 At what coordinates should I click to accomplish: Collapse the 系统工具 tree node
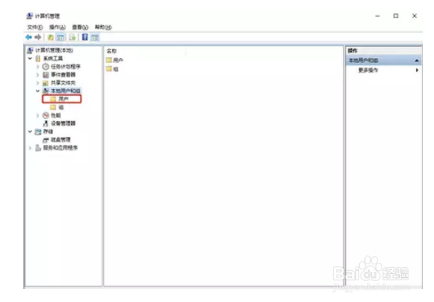point(31,59)
